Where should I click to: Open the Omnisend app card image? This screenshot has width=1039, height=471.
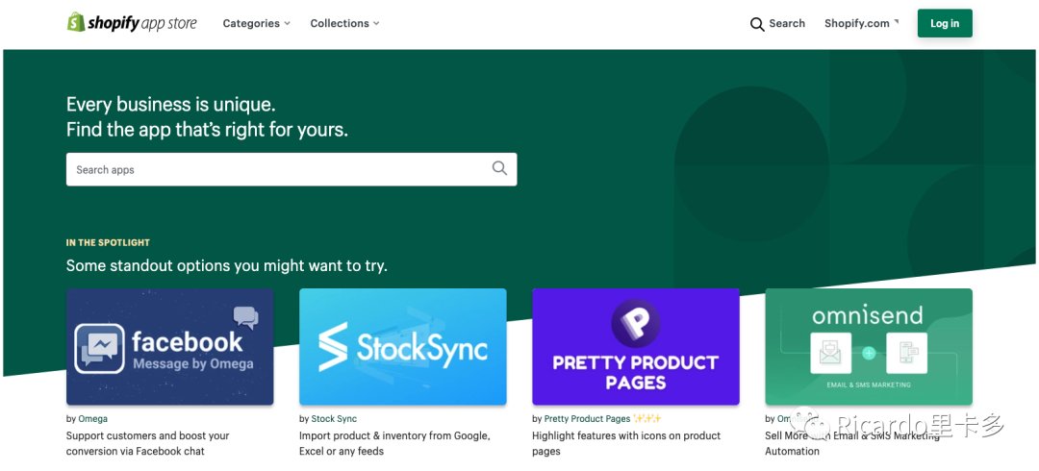click(869, 346)
